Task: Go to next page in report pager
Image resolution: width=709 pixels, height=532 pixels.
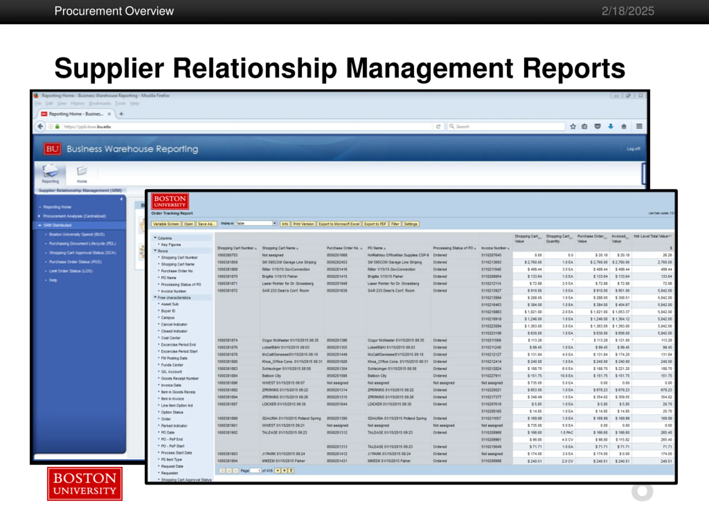Action: tap(278, 470)
